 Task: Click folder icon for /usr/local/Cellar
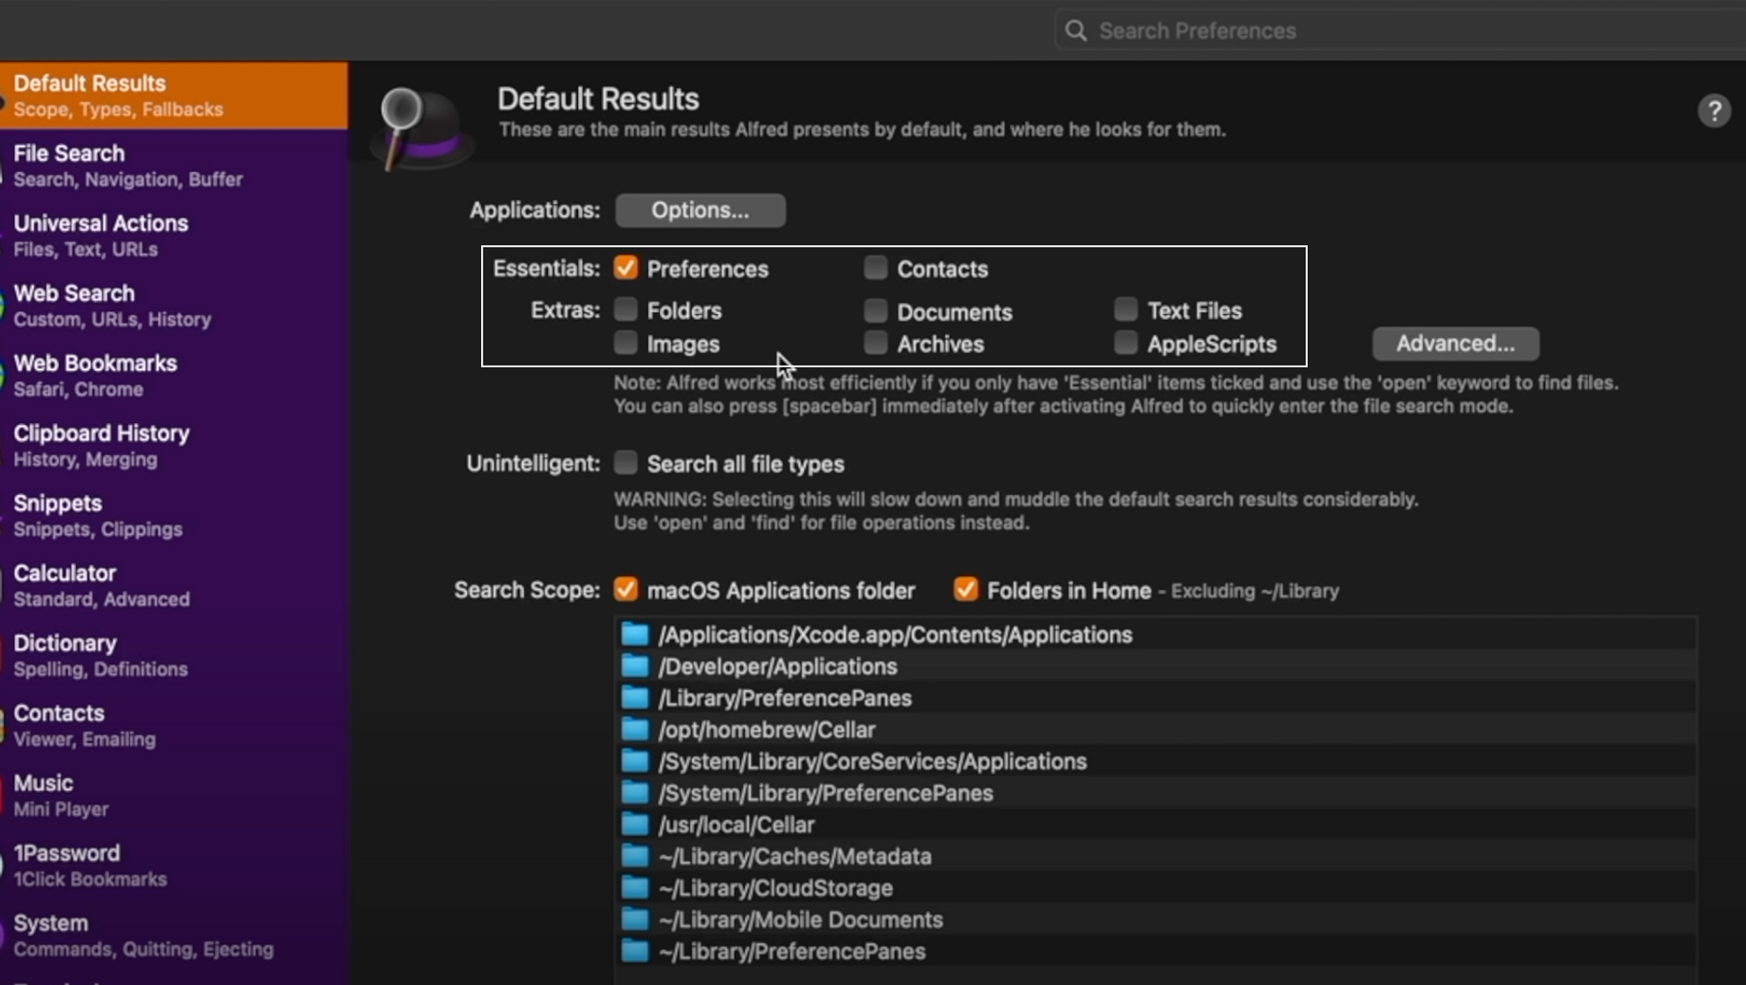[635, 824]
